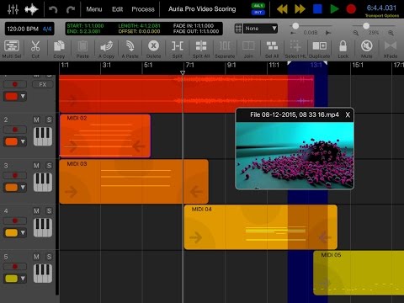Arm record on track 2
The width and height of the screenshot is (404, 303).
(15, 130)
